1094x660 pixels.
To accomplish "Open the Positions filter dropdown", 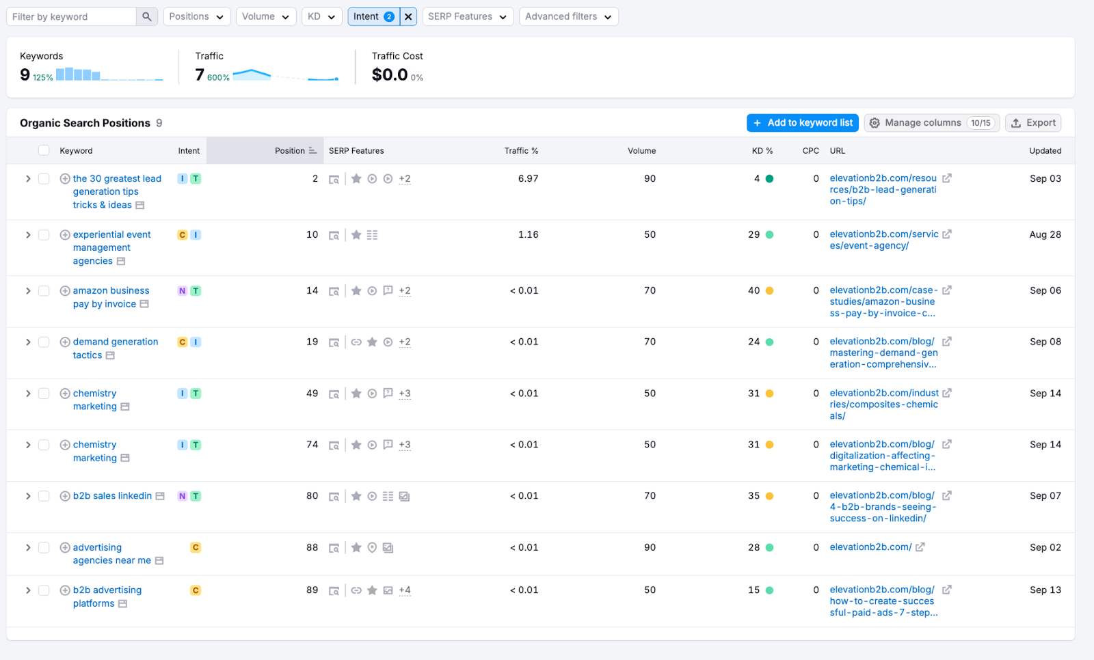I will pos(196,16).
